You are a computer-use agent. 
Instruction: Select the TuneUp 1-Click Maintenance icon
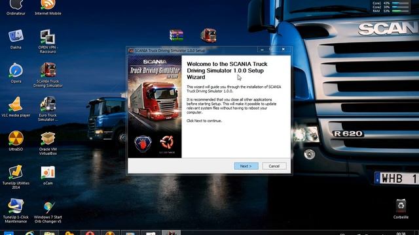click(x=16, y=210)
